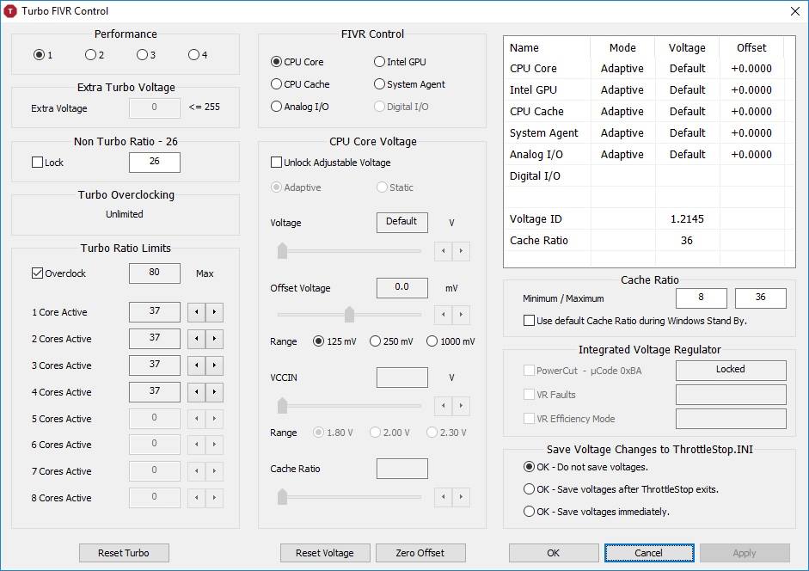This screenshot has height=571, width=809.
Task: Click the right arrow of the Cache Ratio slider
Action: coord(461,497)
